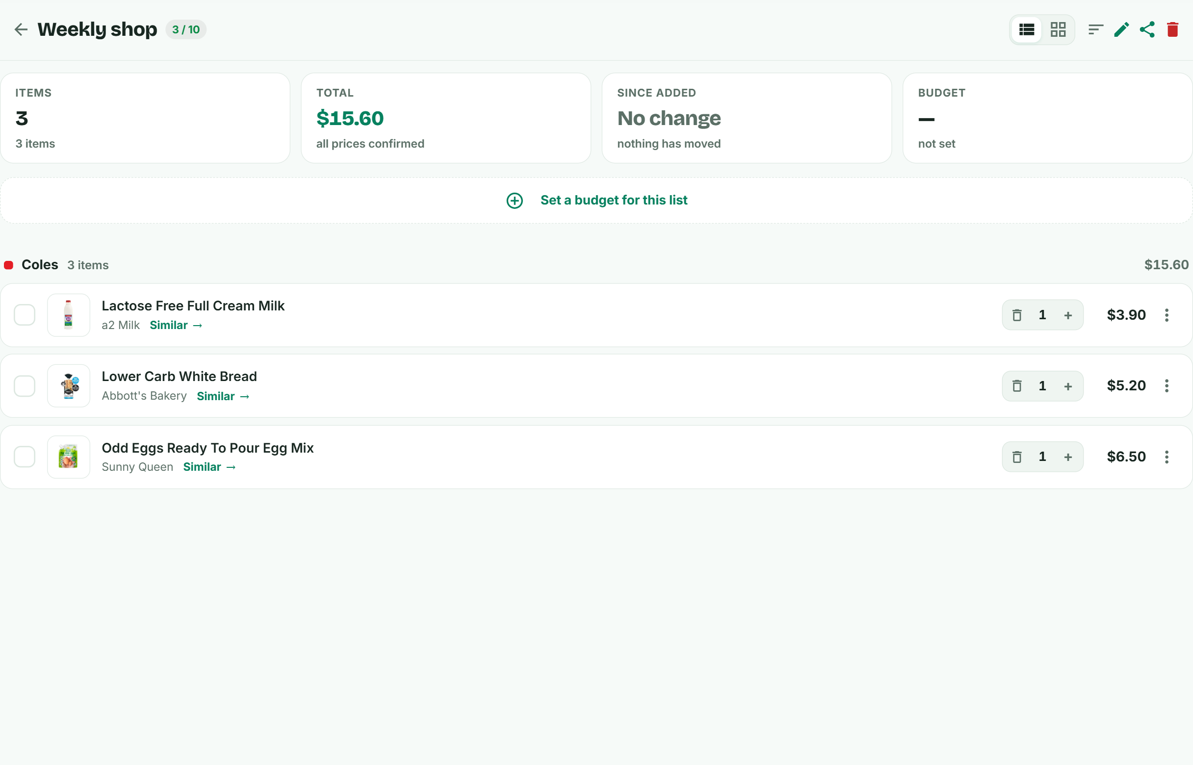Open more options for Lactose Free Milk
Viewport: 1193px width, 765px height.
point(1167,315)
